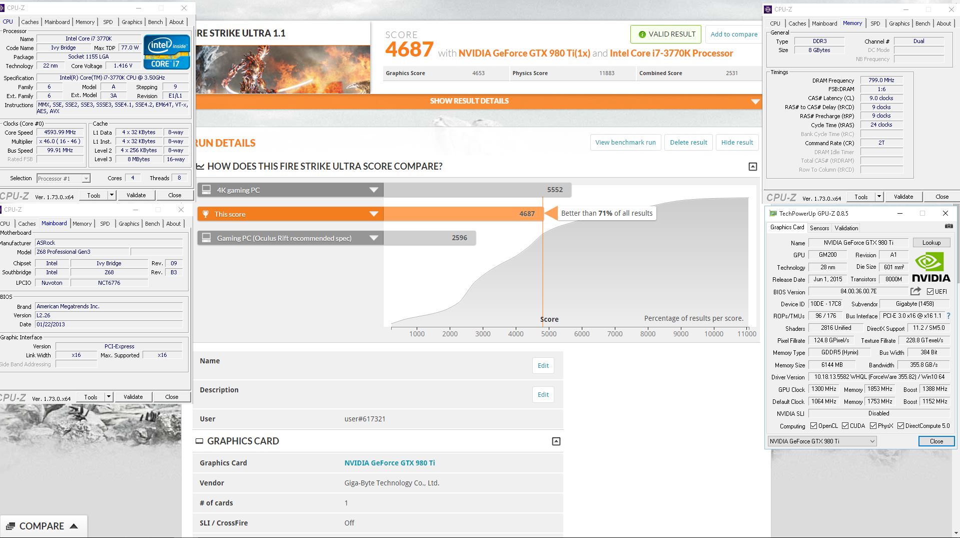This screenshot has width=960, height=538.
Task: Click the graphics card section icon
Action: coord(199,441)
